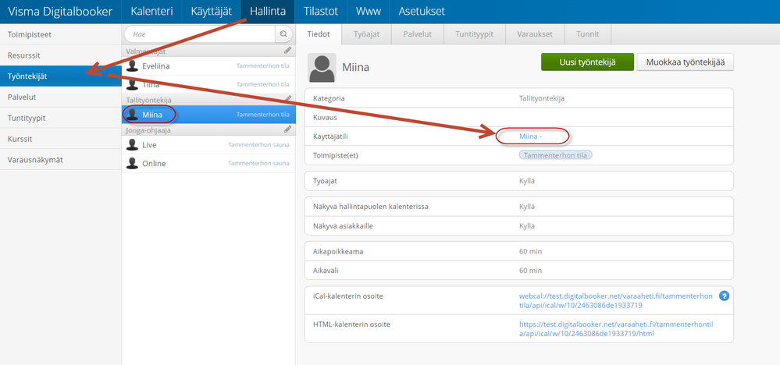Screen dimensions: 780x365
Task: Switch to the Tiedot tab
Action: pyautogui.click(x=319, y=34)
